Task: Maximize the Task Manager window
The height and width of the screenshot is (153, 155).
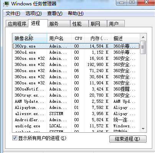Action: [x=132, y=2]
